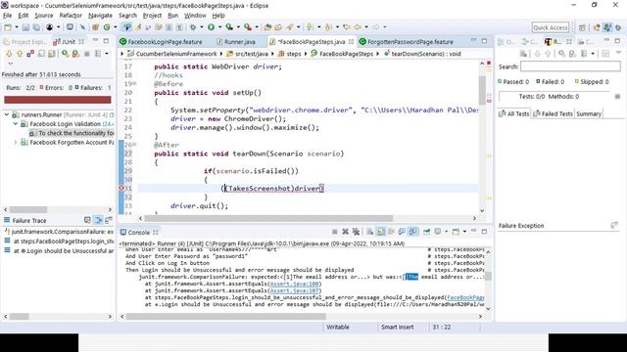Screen dimensions: 627x352
Task: Open Console Open Console dropdown arrow
Action: pos(464,232)
